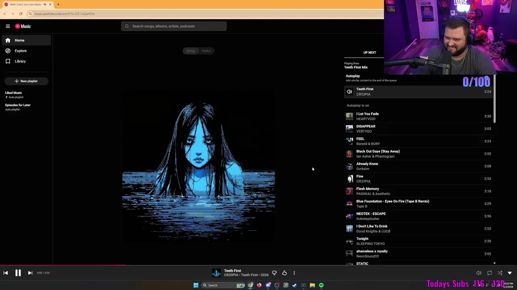Play Blue Foundation - Eyes On Fire remix
This screenshot has width=517, height=290.
coord(418,203)
